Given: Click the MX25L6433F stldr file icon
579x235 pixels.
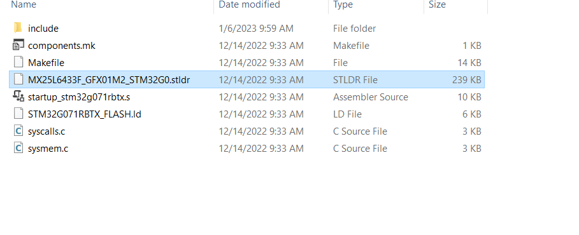Looking at the screenshot, I should click(x=18, y=79).
